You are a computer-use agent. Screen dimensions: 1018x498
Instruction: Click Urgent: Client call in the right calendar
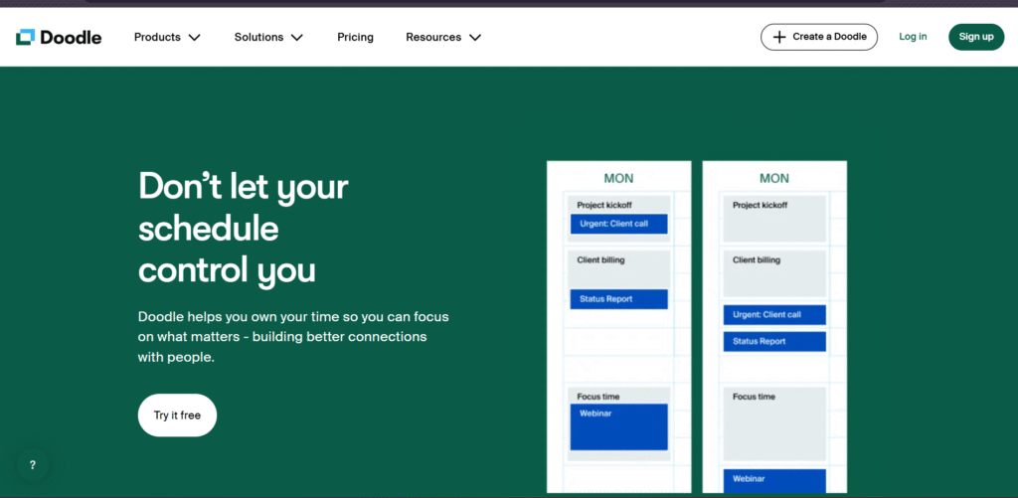(774, 315)
